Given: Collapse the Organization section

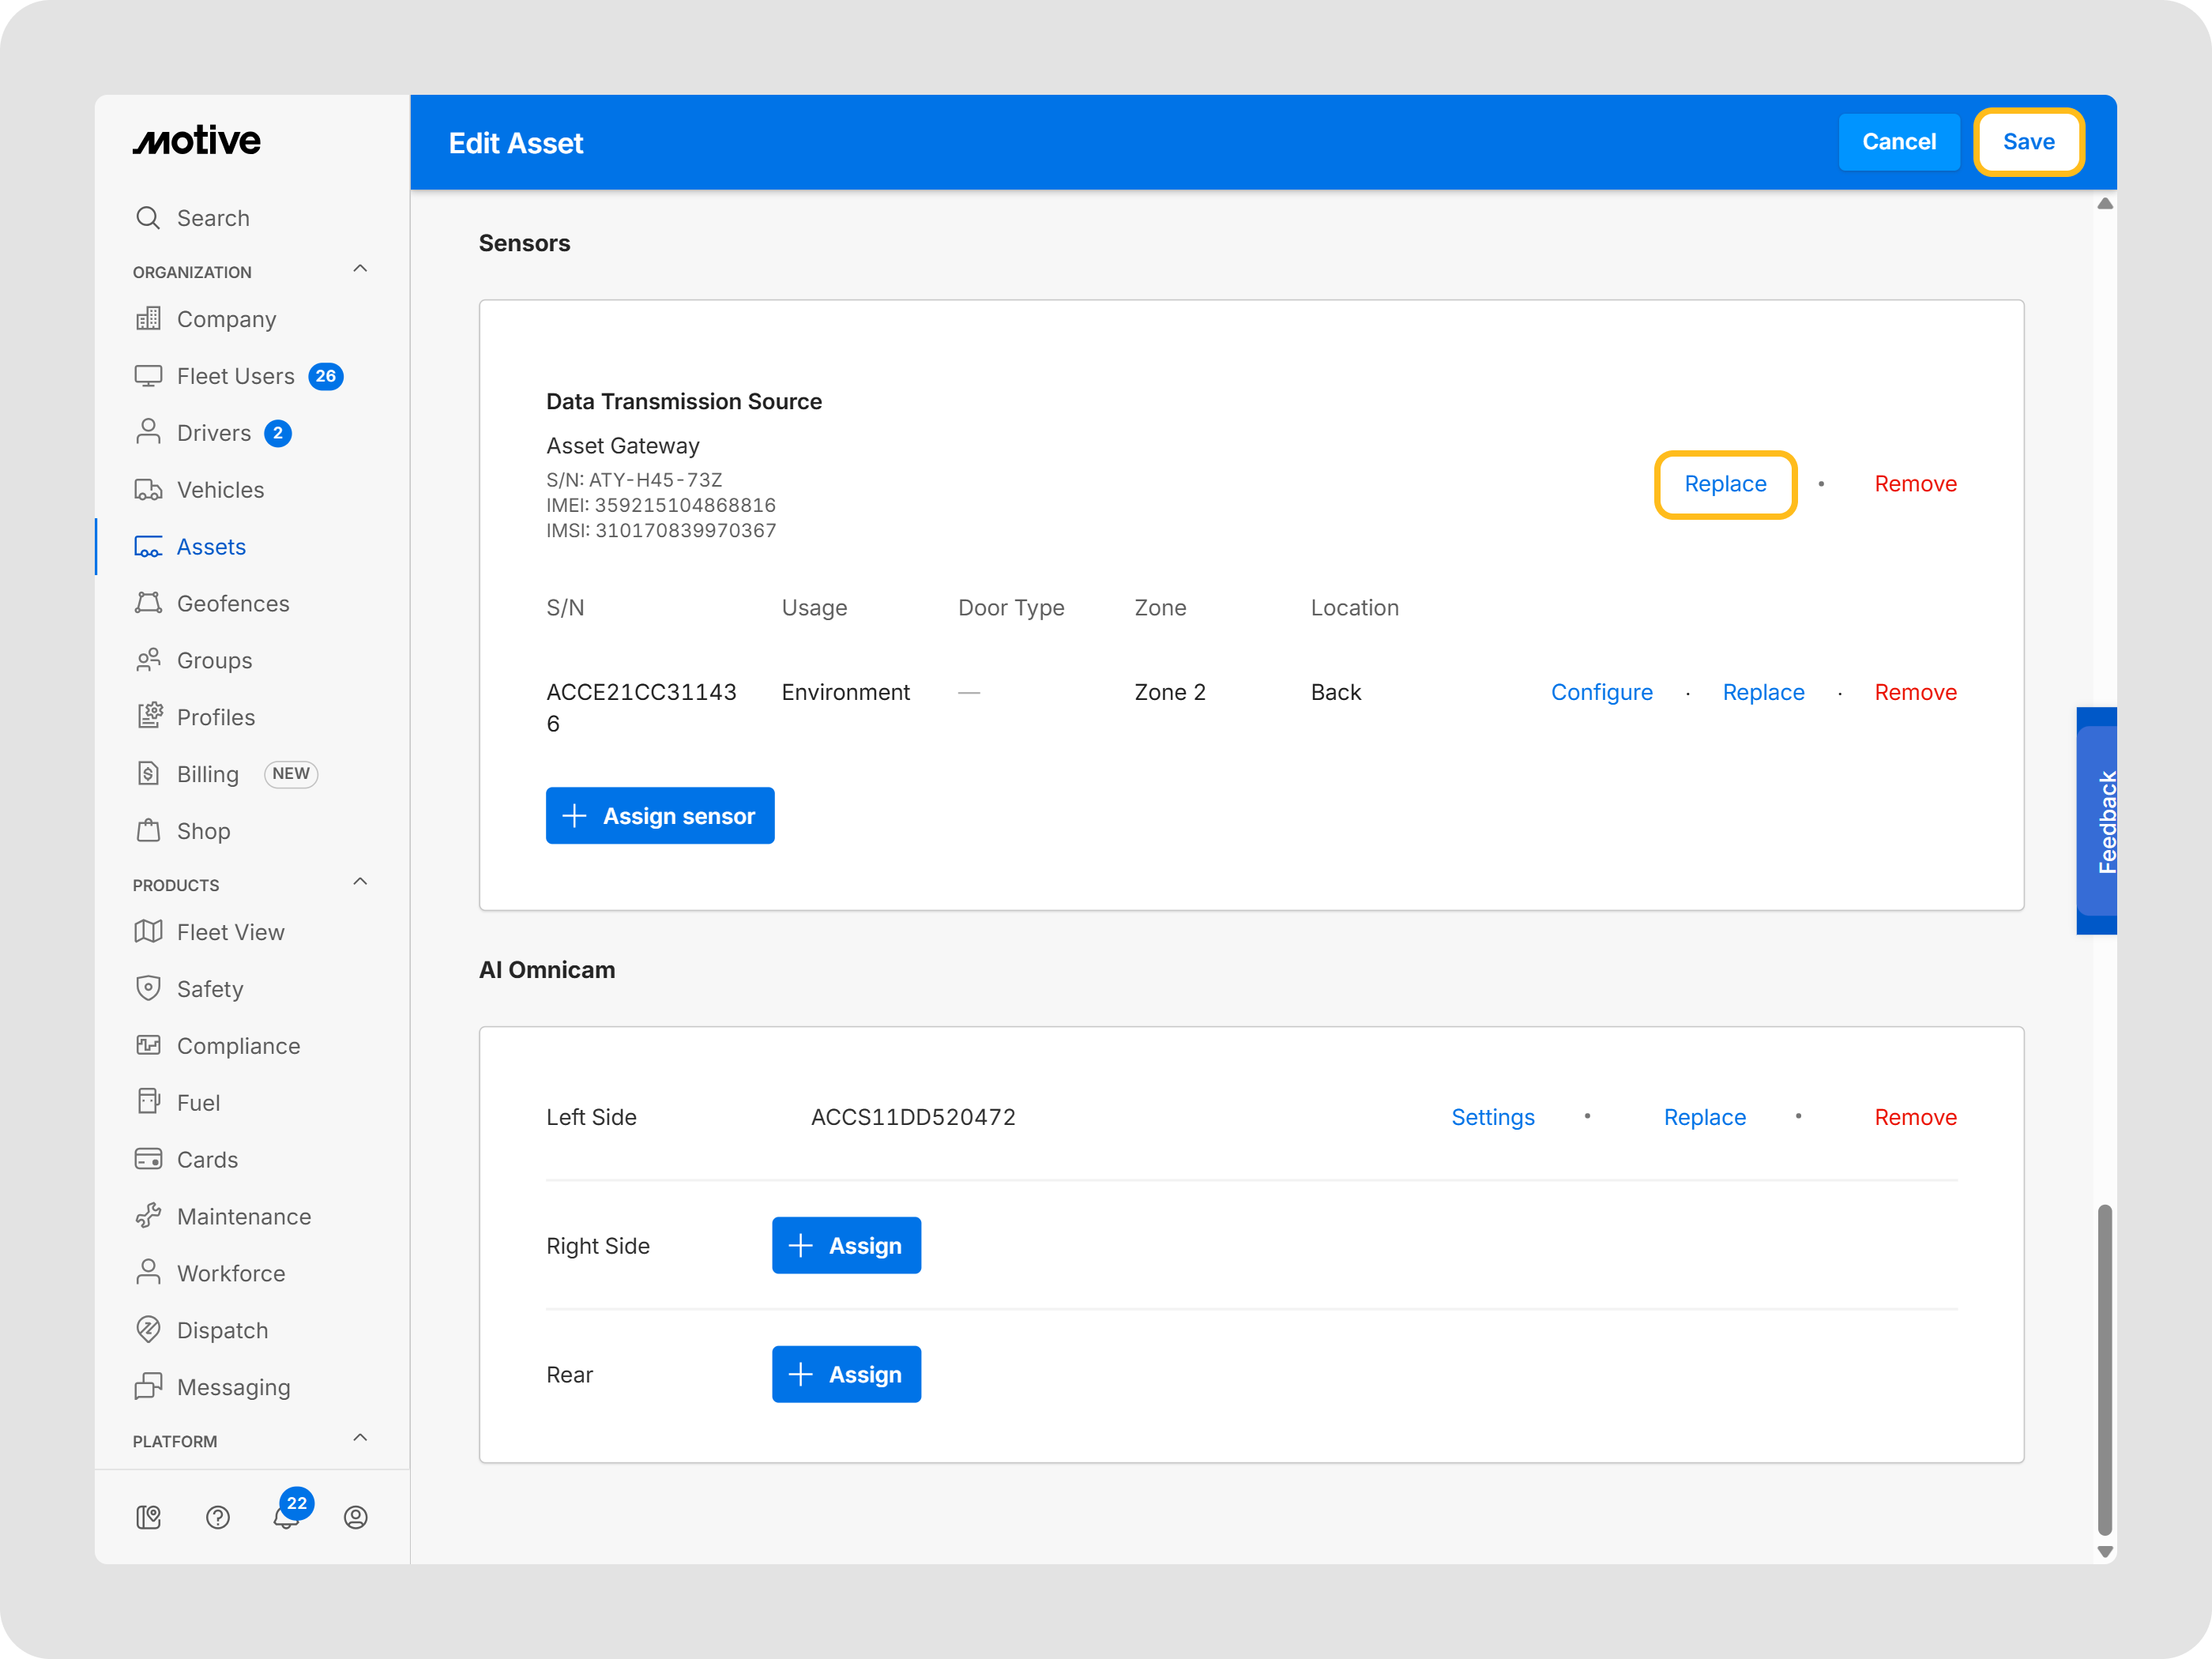Looking at the screenshot, I should [x=360, y=269].
